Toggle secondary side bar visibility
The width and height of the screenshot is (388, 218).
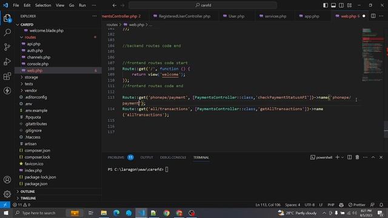(341, 5)
